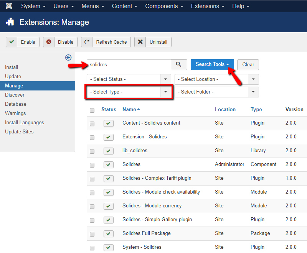The height and width of the screenshot is (253, 307).
Task: Expand the Select Status dropdown
Action: click(129, 79)
